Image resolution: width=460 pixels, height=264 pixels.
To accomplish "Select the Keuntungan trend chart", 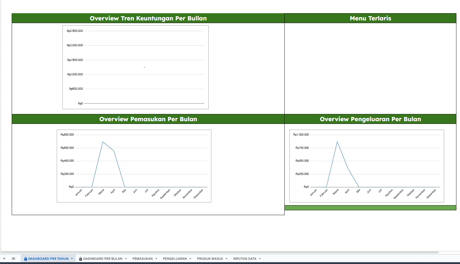I will pos(135,67).
